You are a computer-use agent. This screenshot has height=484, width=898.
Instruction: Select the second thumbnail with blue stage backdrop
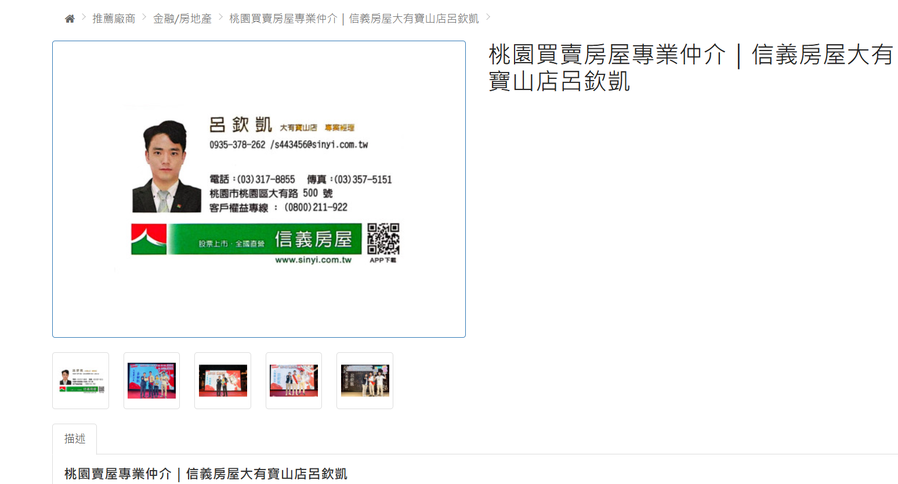[x=151, y=381]
